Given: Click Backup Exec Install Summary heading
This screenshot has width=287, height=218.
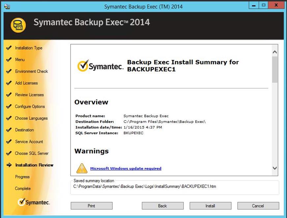Looking at the screenshot, I should [x=183, y=66].
